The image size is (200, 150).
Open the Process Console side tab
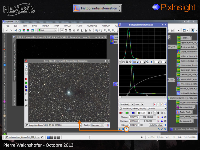point(5,42)
